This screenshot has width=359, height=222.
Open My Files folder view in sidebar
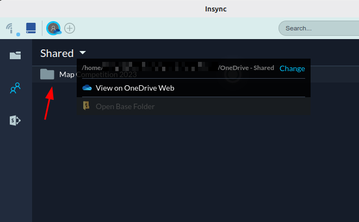coord(15,55)
